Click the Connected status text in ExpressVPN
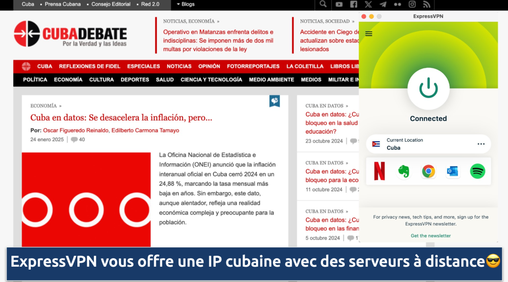Screen dimensions: 508x282 (x=428, y=119)
